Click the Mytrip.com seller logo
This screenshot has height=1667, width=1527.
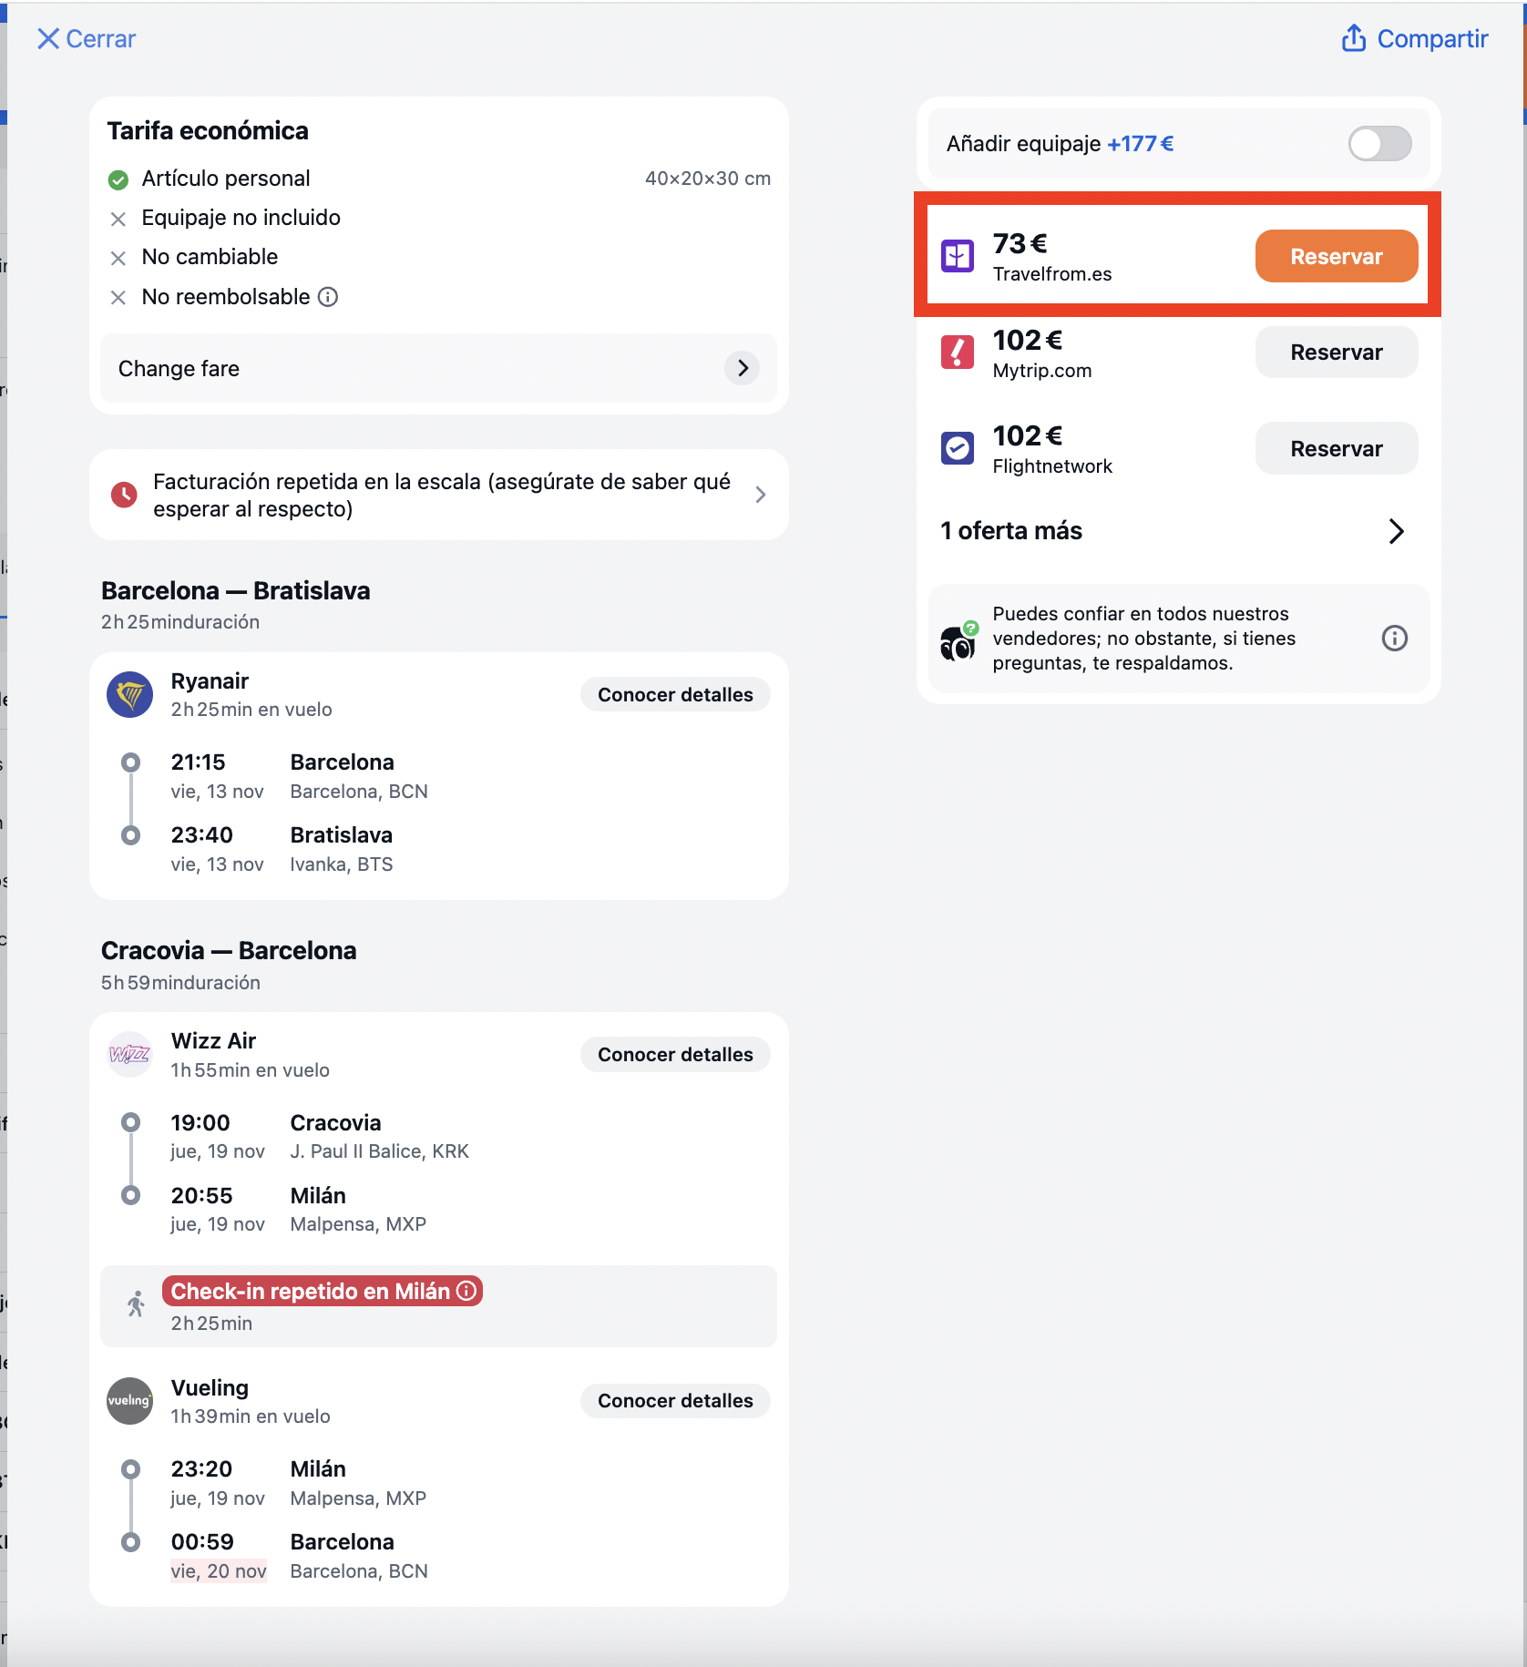(x=957, y=353)
